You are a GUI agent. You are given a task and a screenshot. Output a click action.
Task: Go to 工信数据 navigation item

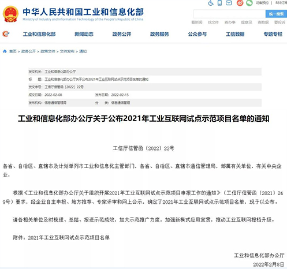(x=235, y=34)
